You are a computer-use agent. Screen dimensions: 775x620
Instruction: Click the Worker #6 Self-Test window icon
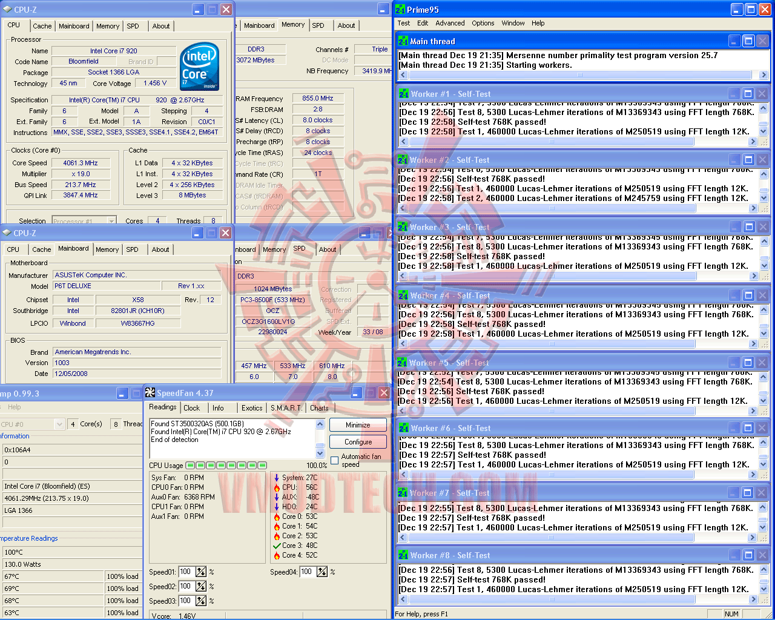click(403, 428)
